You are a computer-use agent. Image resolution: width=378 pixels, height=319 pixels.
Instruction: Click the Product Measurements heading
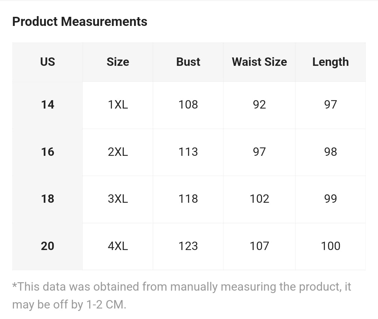click(x=80, y=22)
